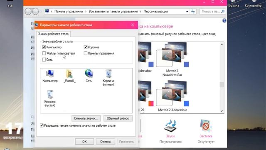Open the Звуки link
266x150 pixels.
click(x=170, y=136)
